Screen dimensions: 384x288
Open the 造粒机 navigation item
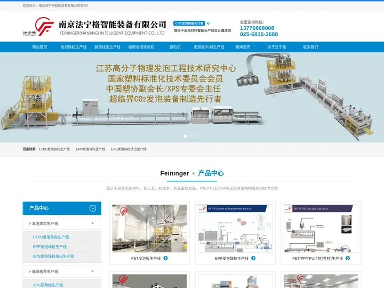[x=175, y=47]
